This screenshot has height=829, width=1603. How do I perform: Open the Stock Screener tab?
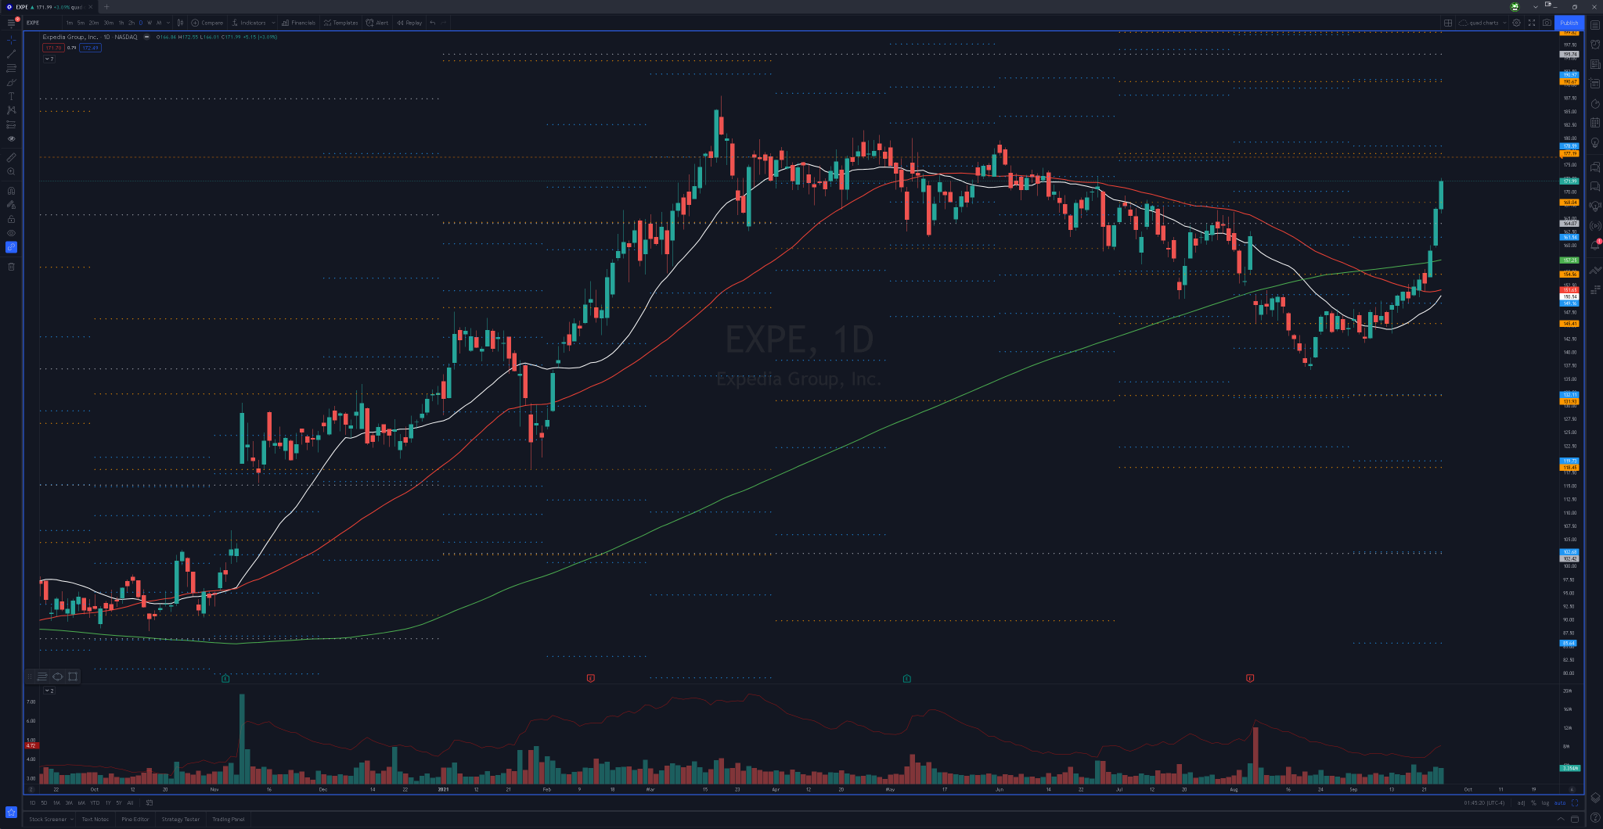48,819
